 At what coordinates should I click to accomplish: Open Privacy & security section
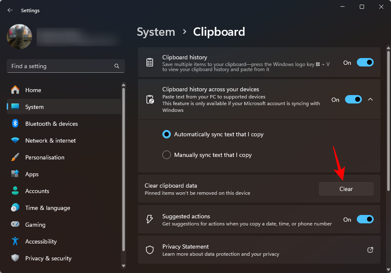(x=48, y=258)
